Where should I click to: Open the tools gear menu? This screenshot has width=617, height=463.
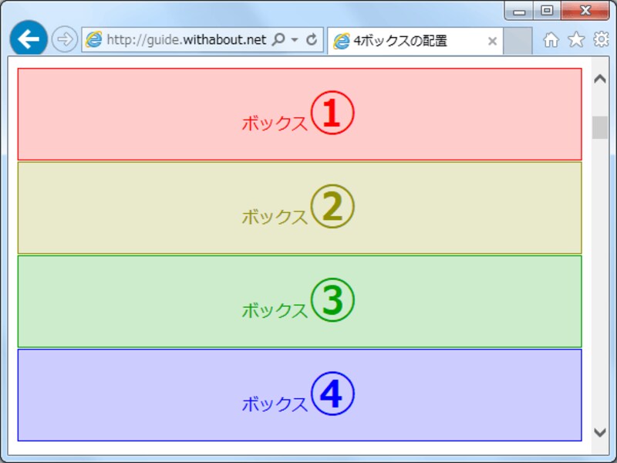click(x=601, y=39)
